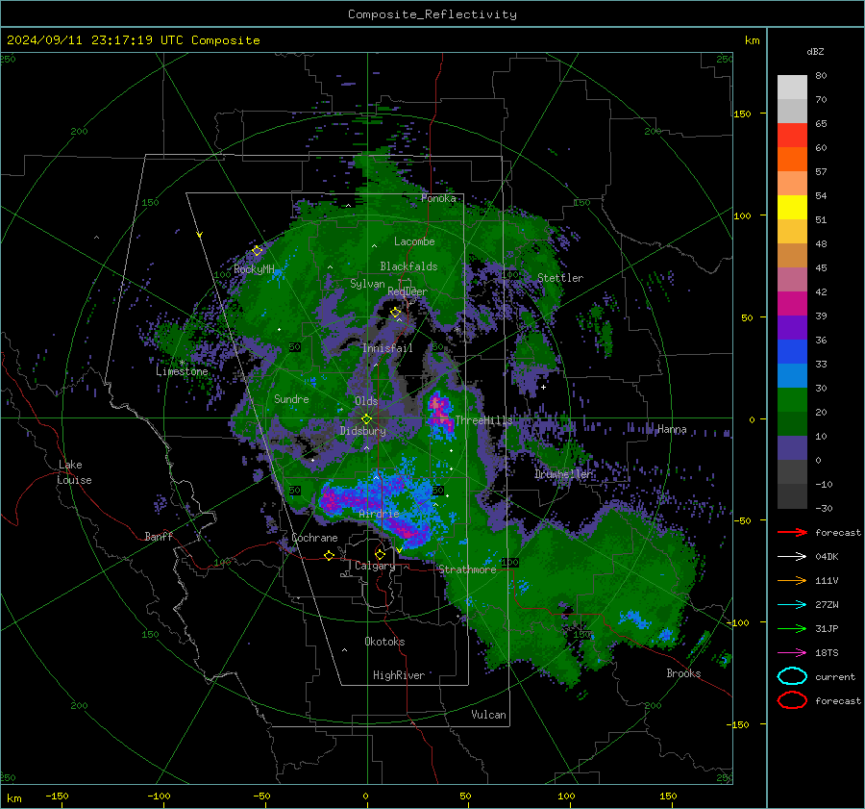Click the Composite_Reflectivity title
The width and height of the screenshot is (865, 809).
pos(432,14)
